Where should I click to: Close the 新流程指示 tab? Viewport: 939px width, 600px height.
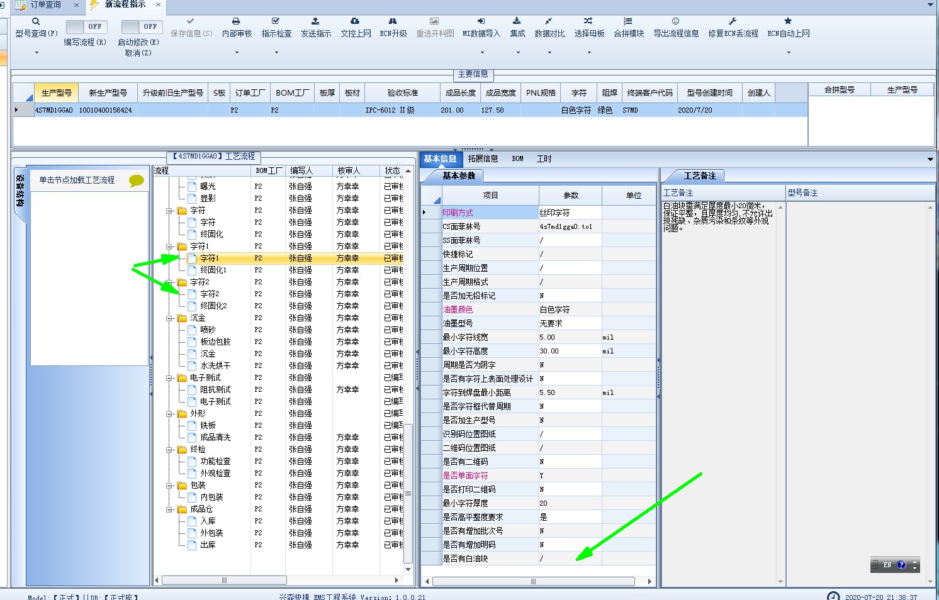coord(158,4)
